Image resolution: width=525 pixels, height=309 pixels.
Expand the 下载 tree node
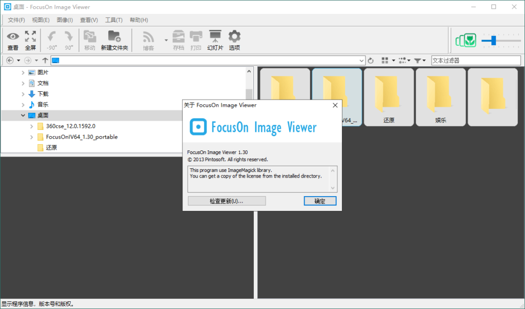point(23,94)
